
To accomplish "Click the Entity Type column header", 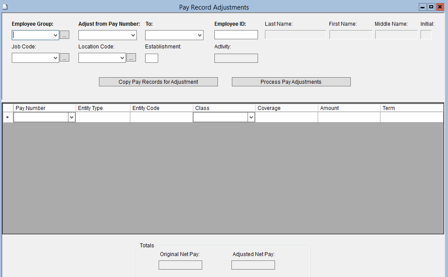I will 103,108.
